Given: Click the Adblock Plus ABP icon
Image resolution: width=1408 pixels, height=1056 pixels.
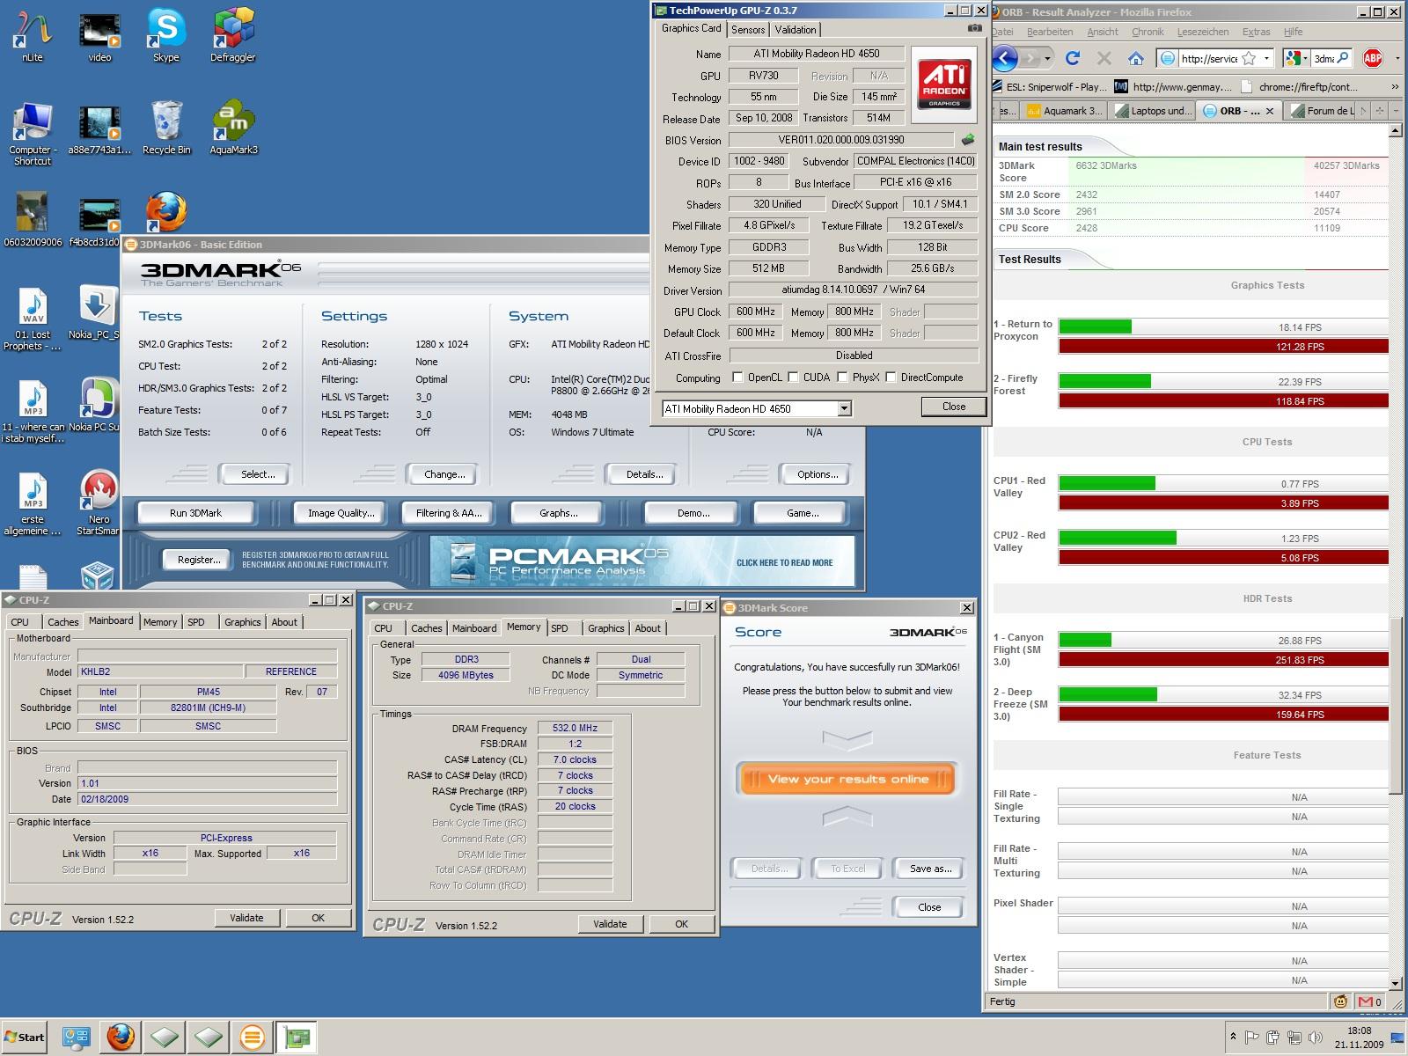Looking at the screenshot, I should [1372, 58].
